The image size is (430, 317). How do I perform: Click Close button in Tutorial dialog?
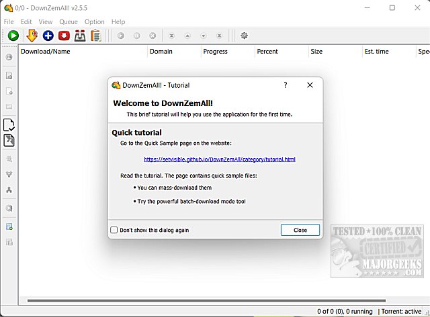click(300, 230)
